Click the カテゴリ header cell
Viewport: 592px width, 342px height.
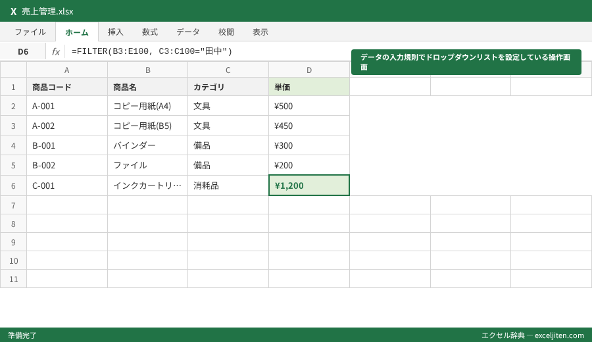tap(228, 87)
